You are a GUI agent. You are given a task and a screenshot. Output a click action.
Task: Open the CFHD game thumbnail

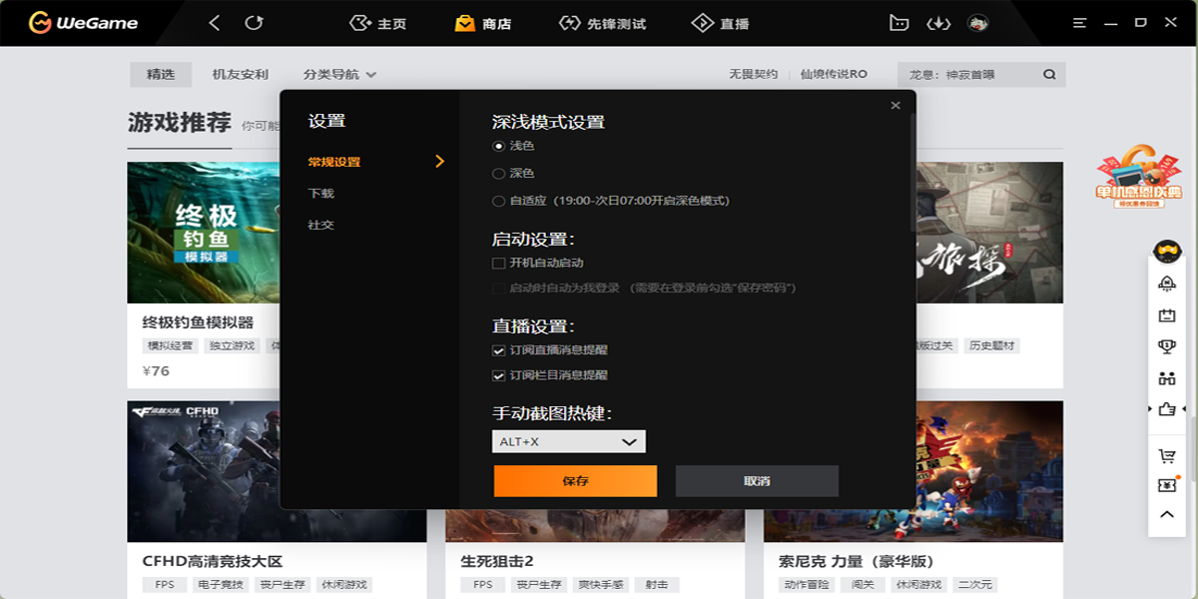(x=204, y=471)
